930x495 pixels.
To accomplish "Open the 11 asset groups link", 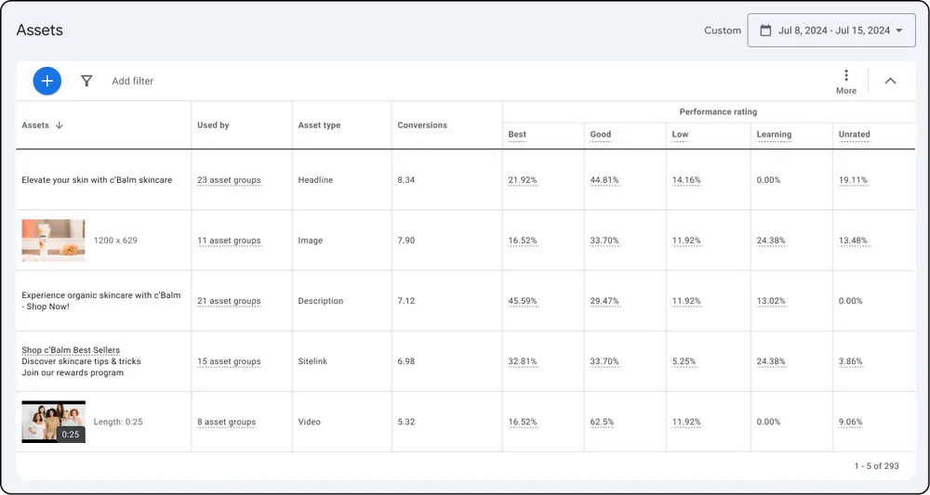I will click(x=229, y=241).
